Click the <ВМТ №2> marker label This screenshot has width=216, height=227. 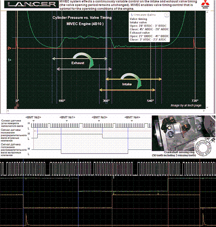point(33,117)
